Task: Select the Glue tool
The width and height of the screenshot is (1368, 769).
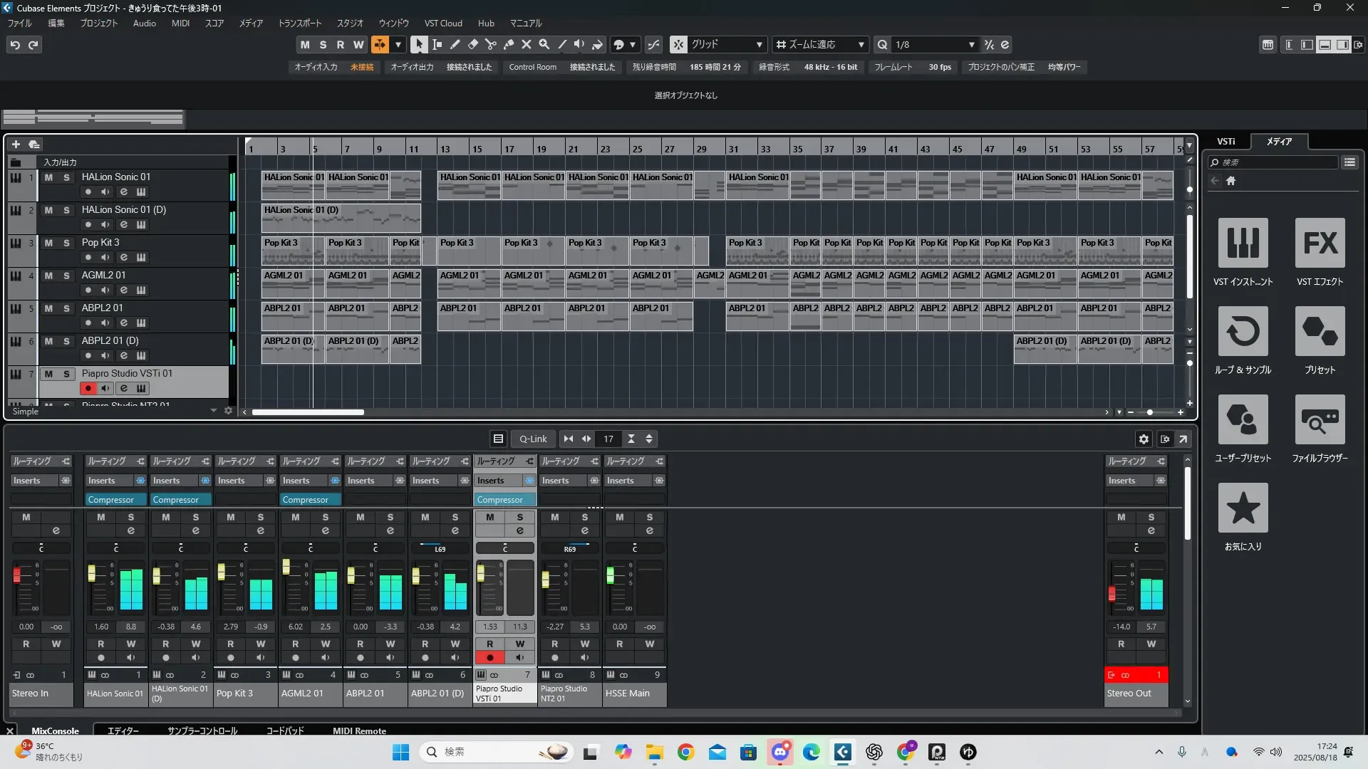Action: (508, 44)
